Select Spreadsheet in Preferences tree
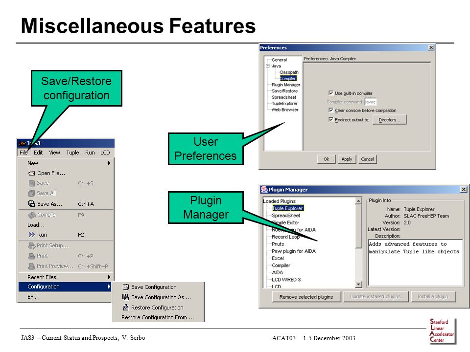The width and height of the screenshot is (470, 352). [284, 97]
